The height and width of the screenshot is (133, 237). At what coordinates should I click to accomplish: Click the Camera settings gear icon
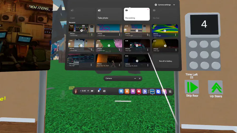156,5
